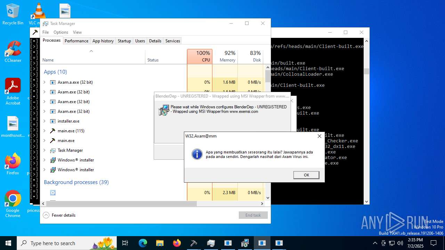Open the Windows Start menu

coord(8,243)
